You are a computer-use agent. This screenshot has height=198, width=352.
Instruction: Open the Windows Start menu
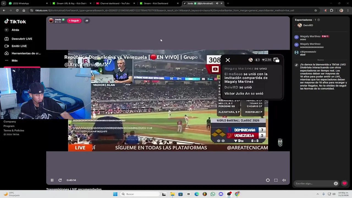(115, 194)
